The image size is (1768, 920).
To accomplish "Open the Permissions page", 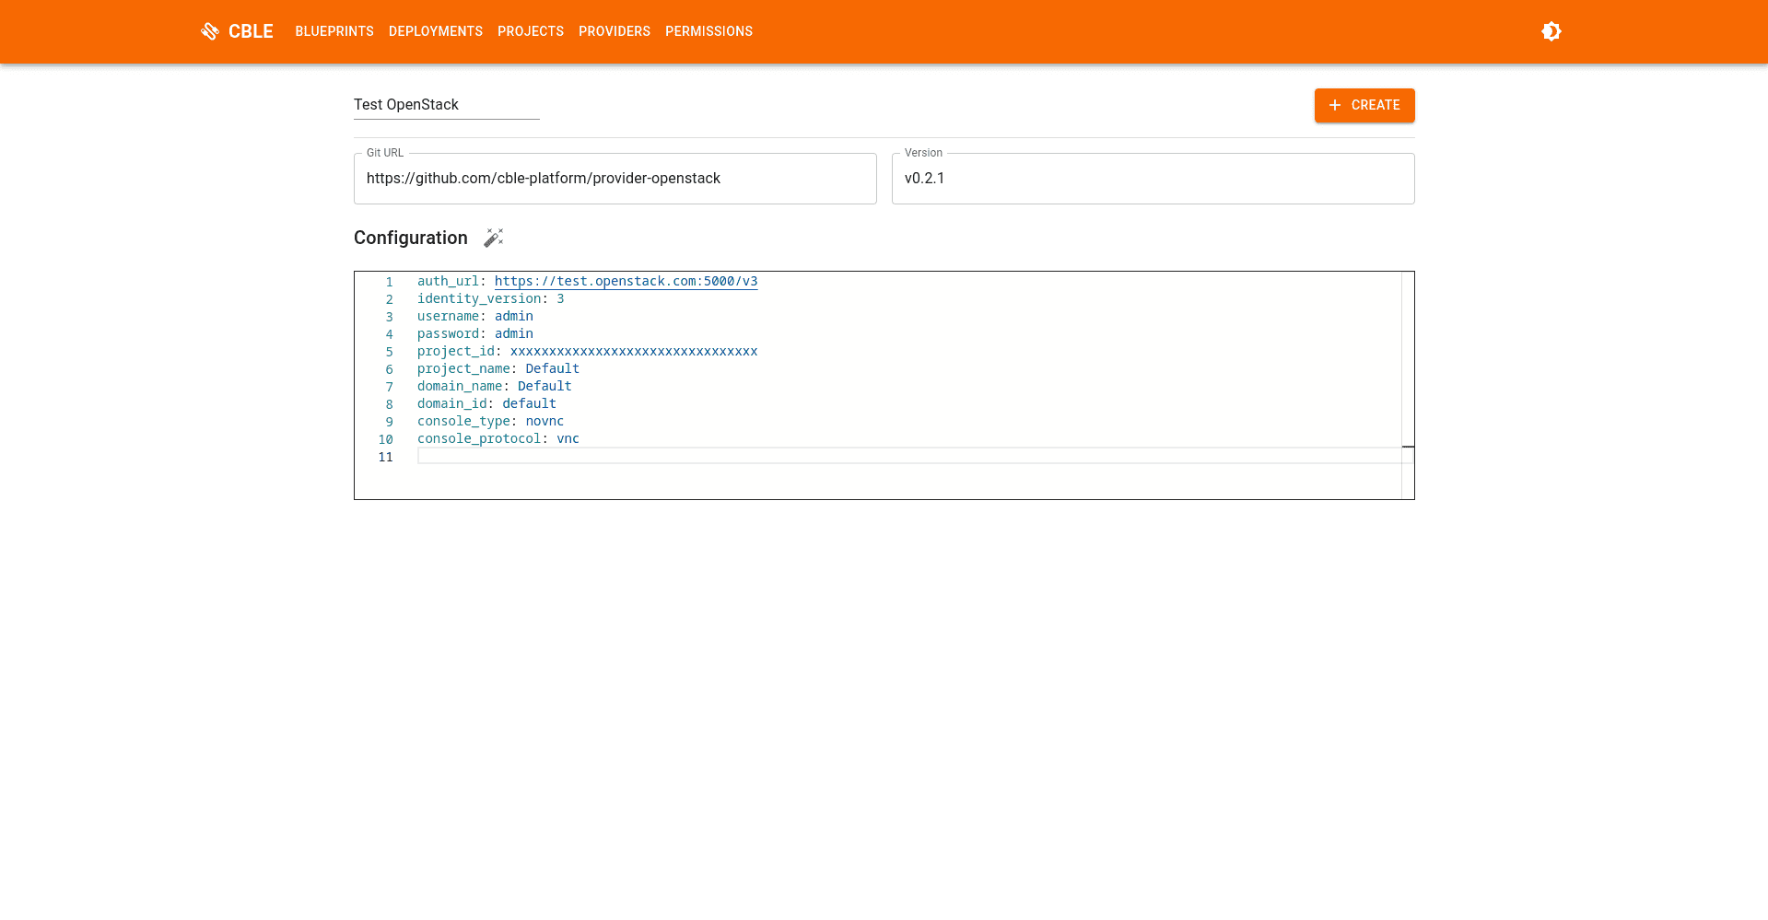I will click(x=708, y=31).
